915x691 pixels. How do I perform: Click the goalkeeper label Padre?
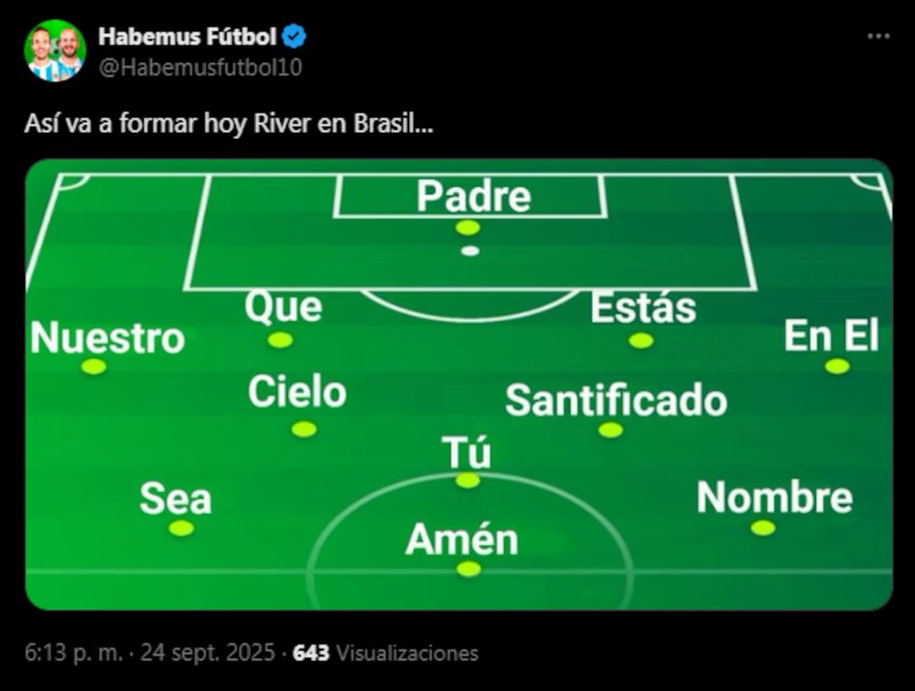[473, 197]
